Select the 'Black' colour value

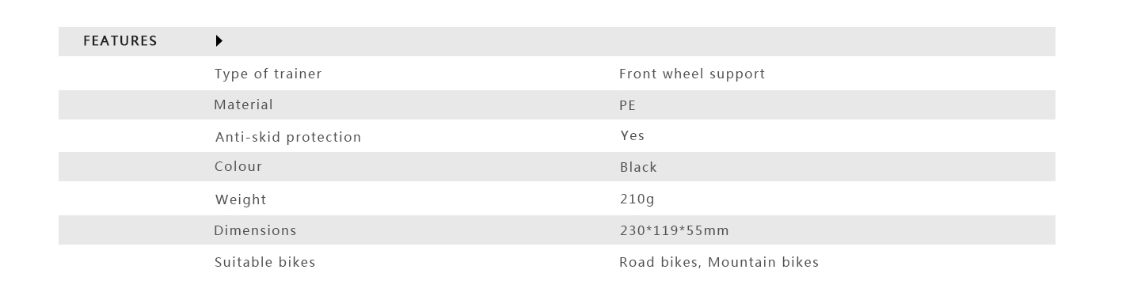(x=638, y=167)
